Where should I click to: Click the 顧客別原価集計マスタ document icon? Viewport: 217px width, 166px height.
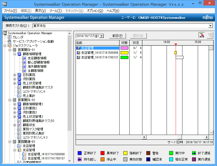(19, 87)
